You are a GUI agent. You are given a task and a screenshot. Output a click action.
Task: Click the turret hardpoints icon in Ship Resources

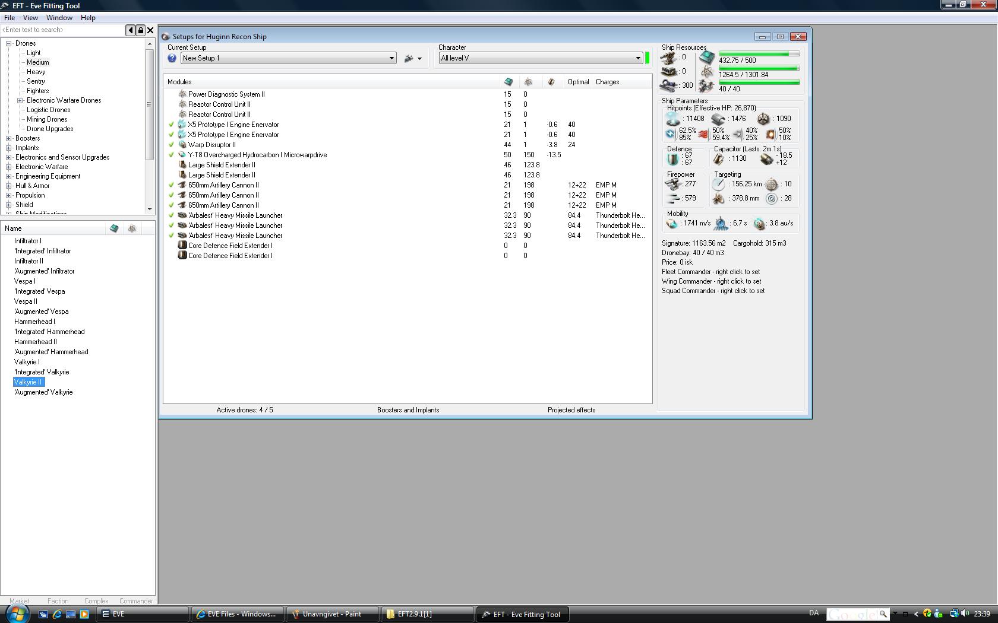click(669, 58)
